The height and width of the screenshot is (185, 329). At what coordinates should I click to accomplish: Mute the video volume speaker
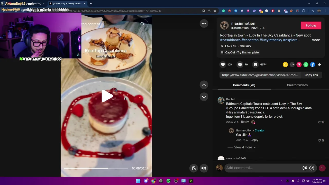tap(204, 168)
